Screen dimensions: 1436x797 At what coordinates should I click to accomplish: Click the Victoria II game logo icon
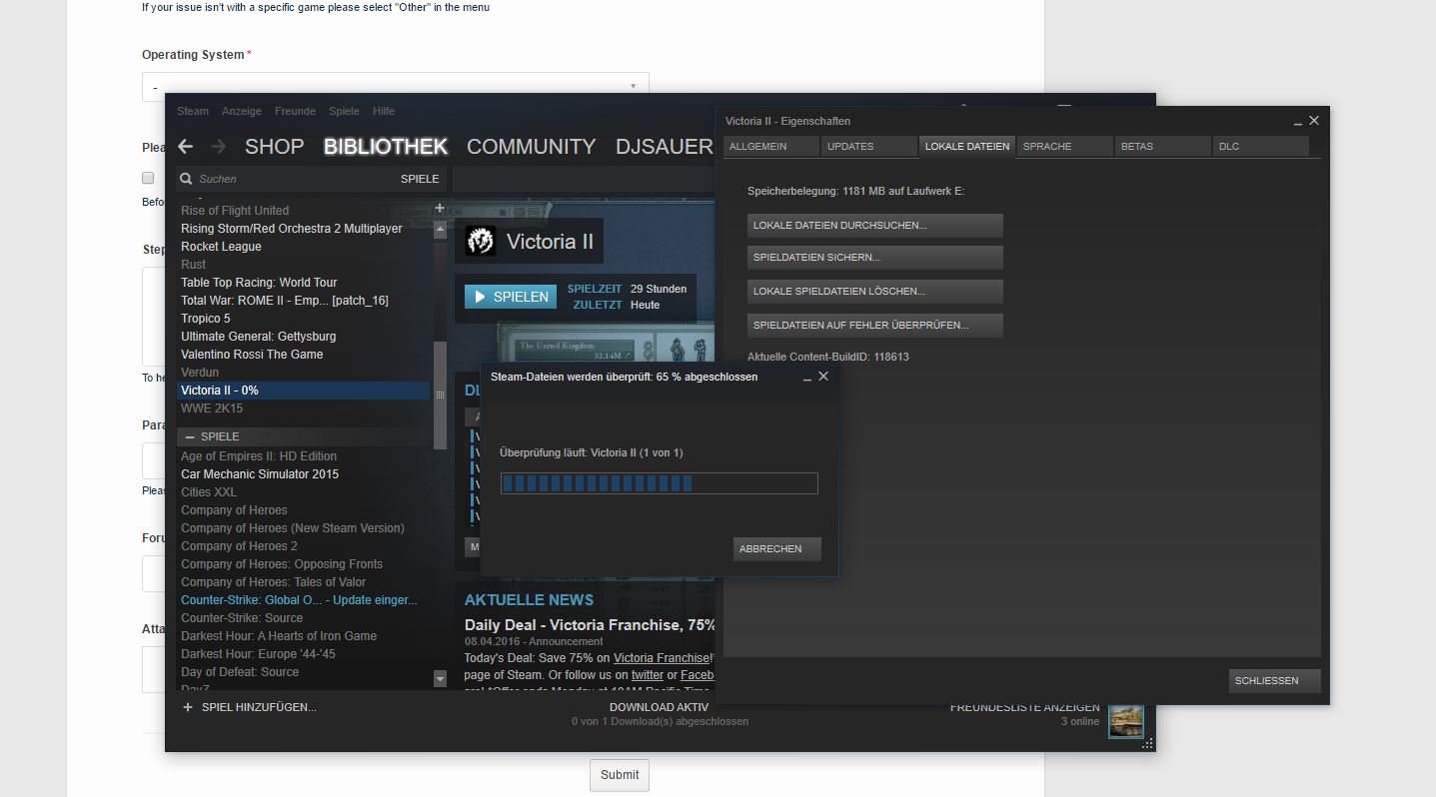click(481, 241)
